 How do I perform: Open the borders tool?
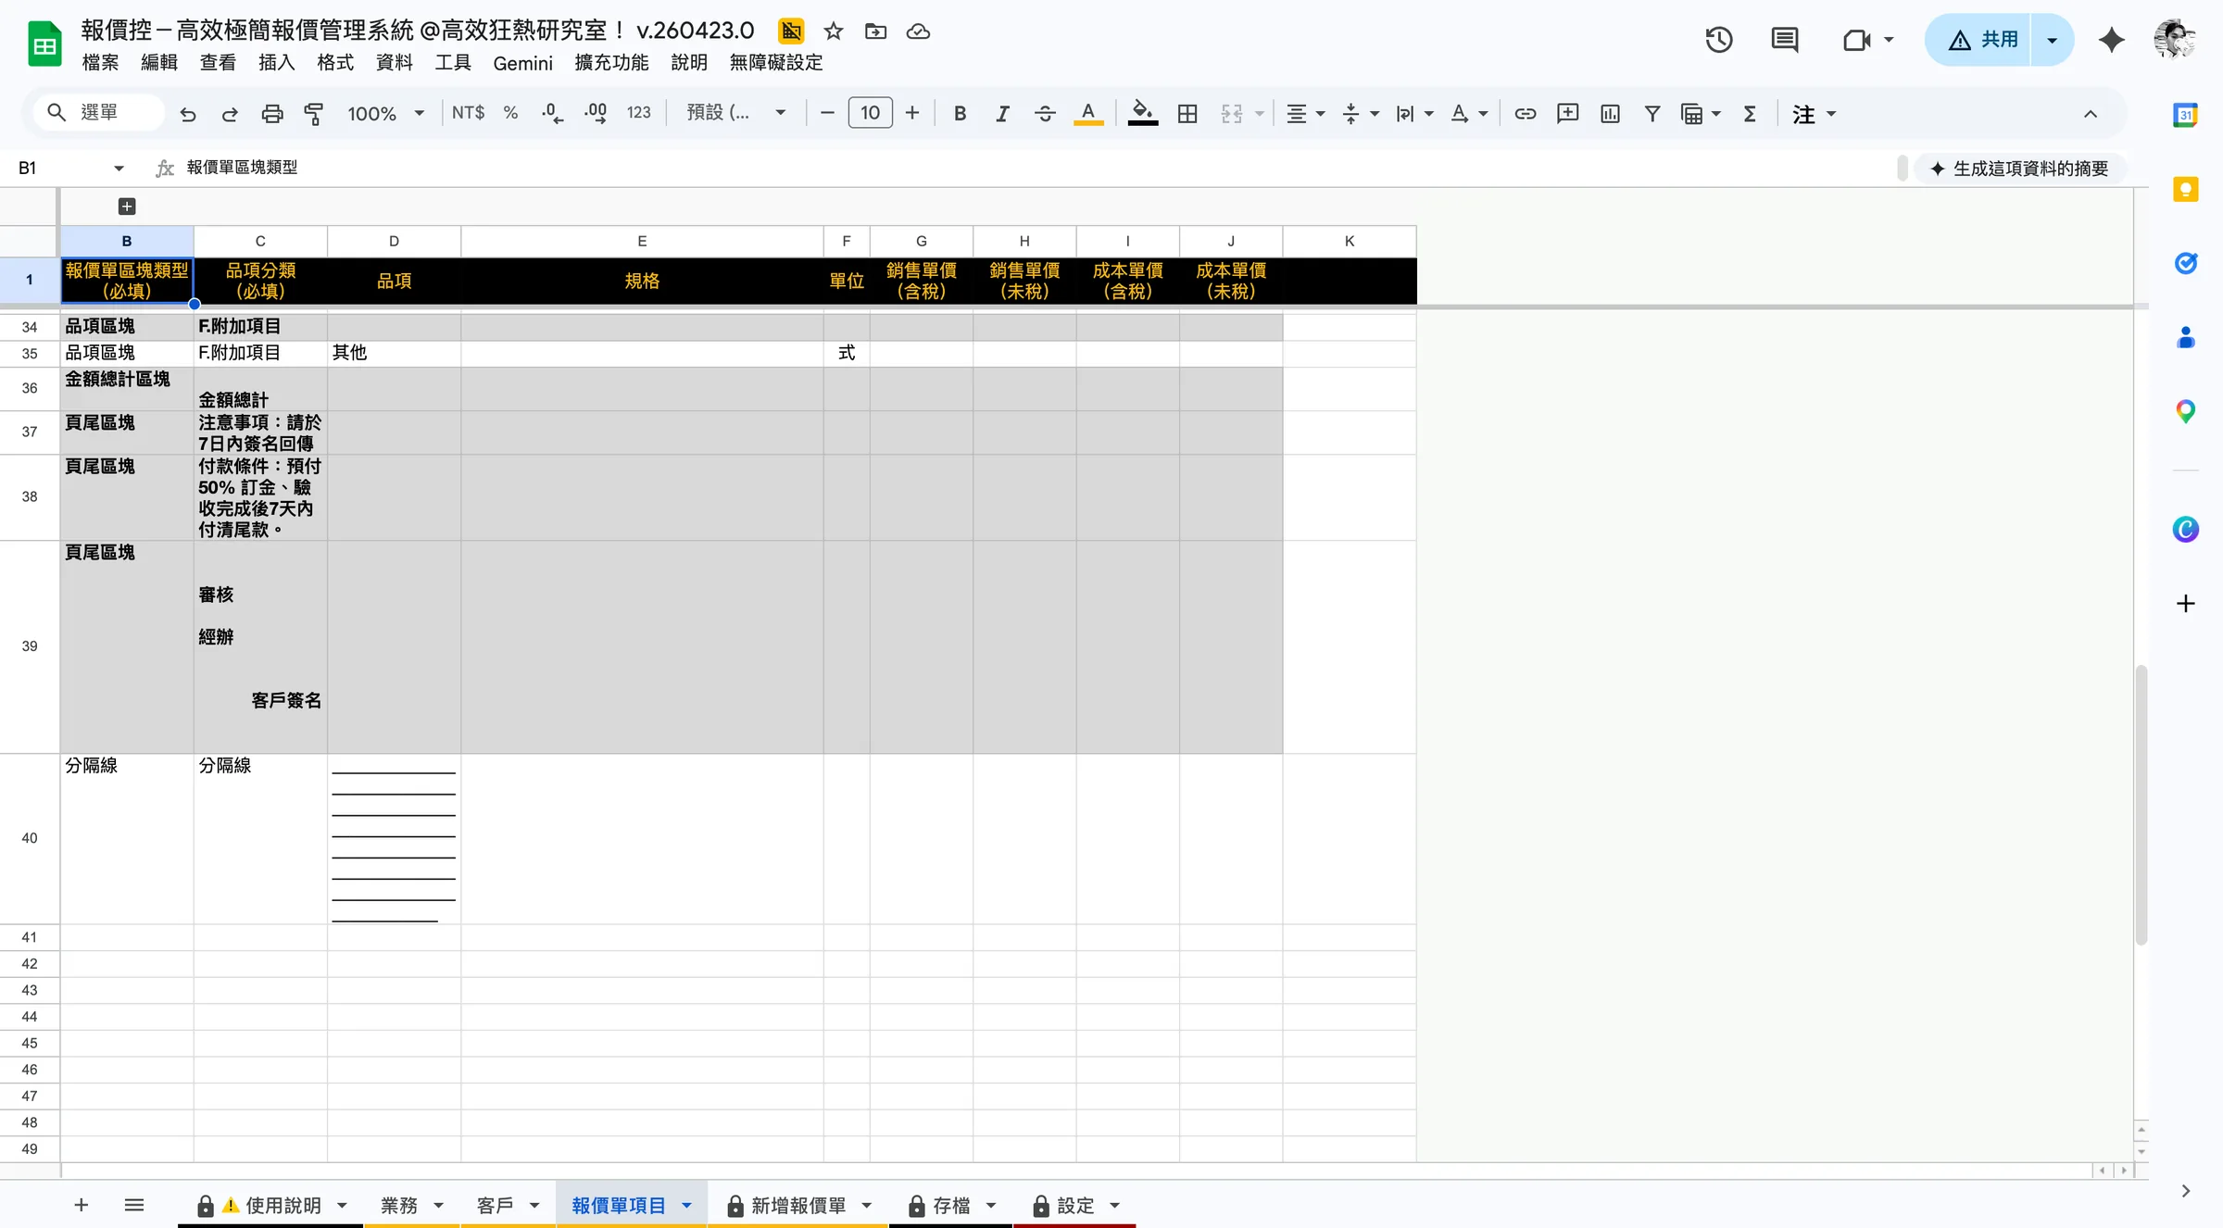(1187, 114)
